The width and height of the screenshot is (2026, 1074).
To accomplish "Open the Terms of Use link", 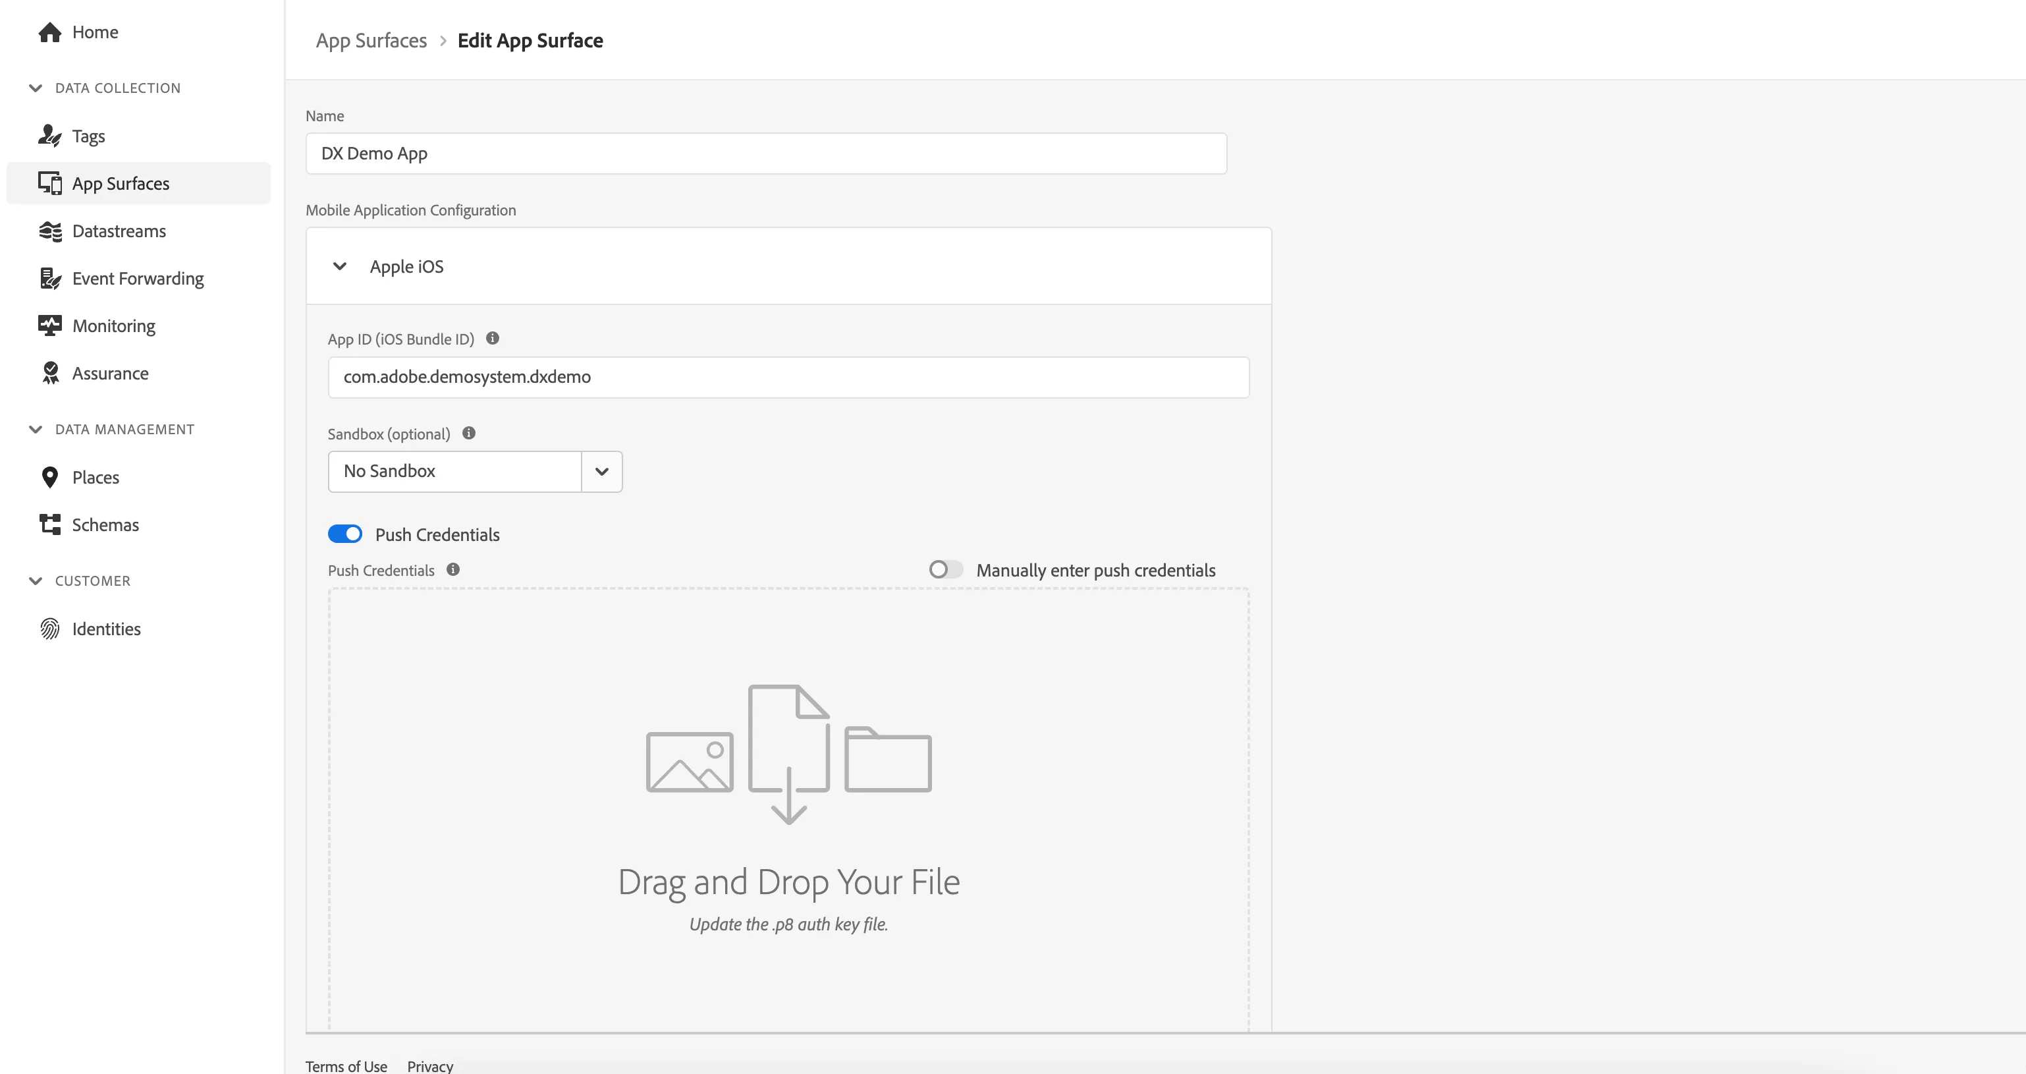I will (x=346, y=1066).
